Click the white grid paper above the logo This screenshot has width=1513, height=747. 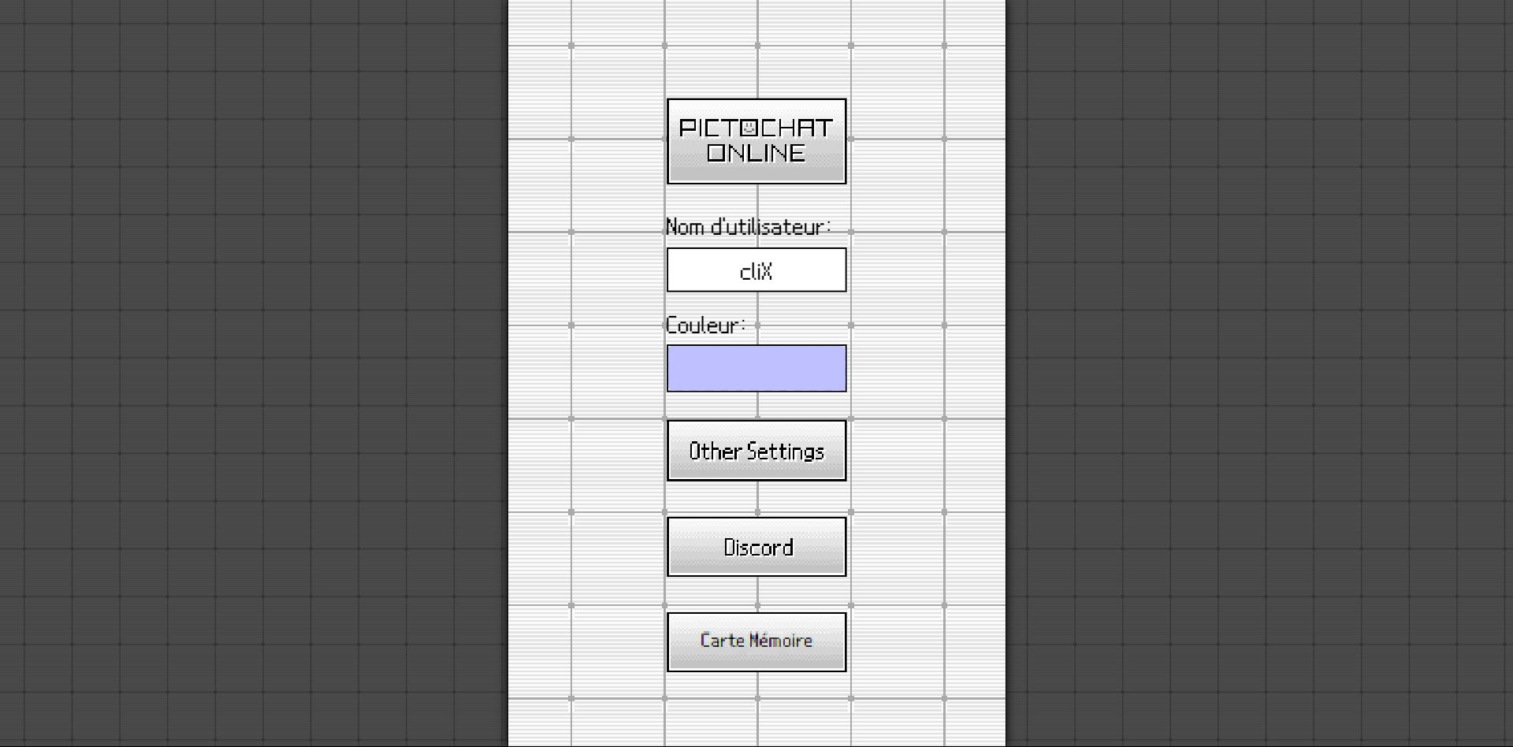tap(756, 47)
